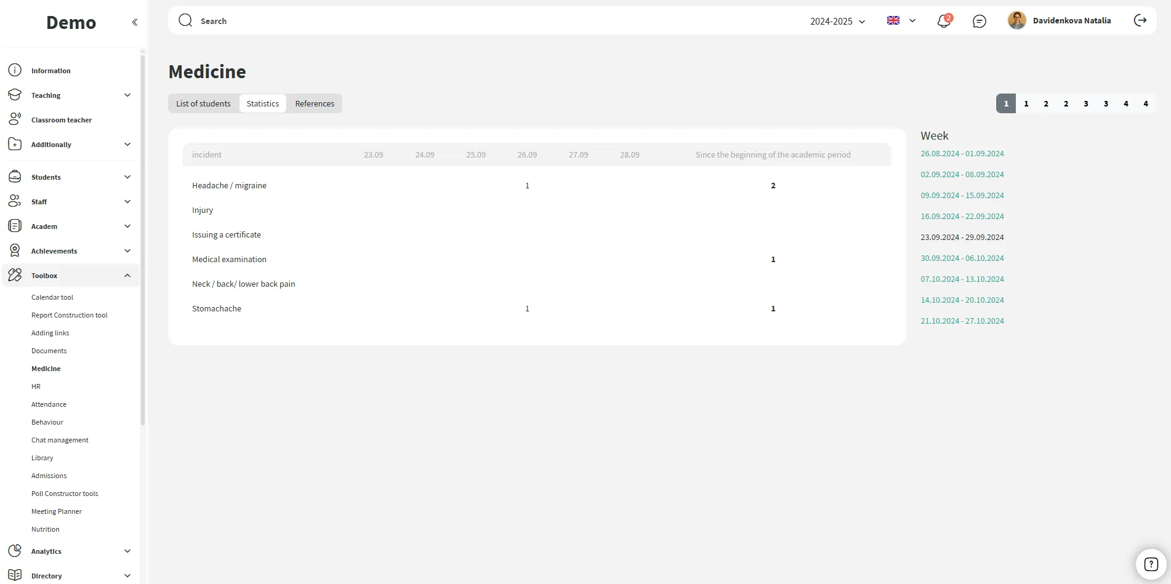Expand the Analytics sidebar section
Viewport: 1171px width, 584px height.
pyautogui.click(x=127, y=551)
